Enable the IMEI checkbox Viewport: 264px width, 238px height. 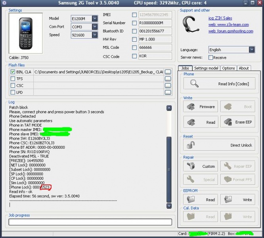[134, 15]
